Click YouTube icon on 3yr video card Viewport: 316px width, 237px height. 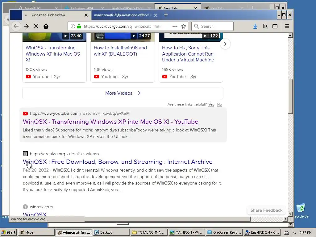(165, 77)
